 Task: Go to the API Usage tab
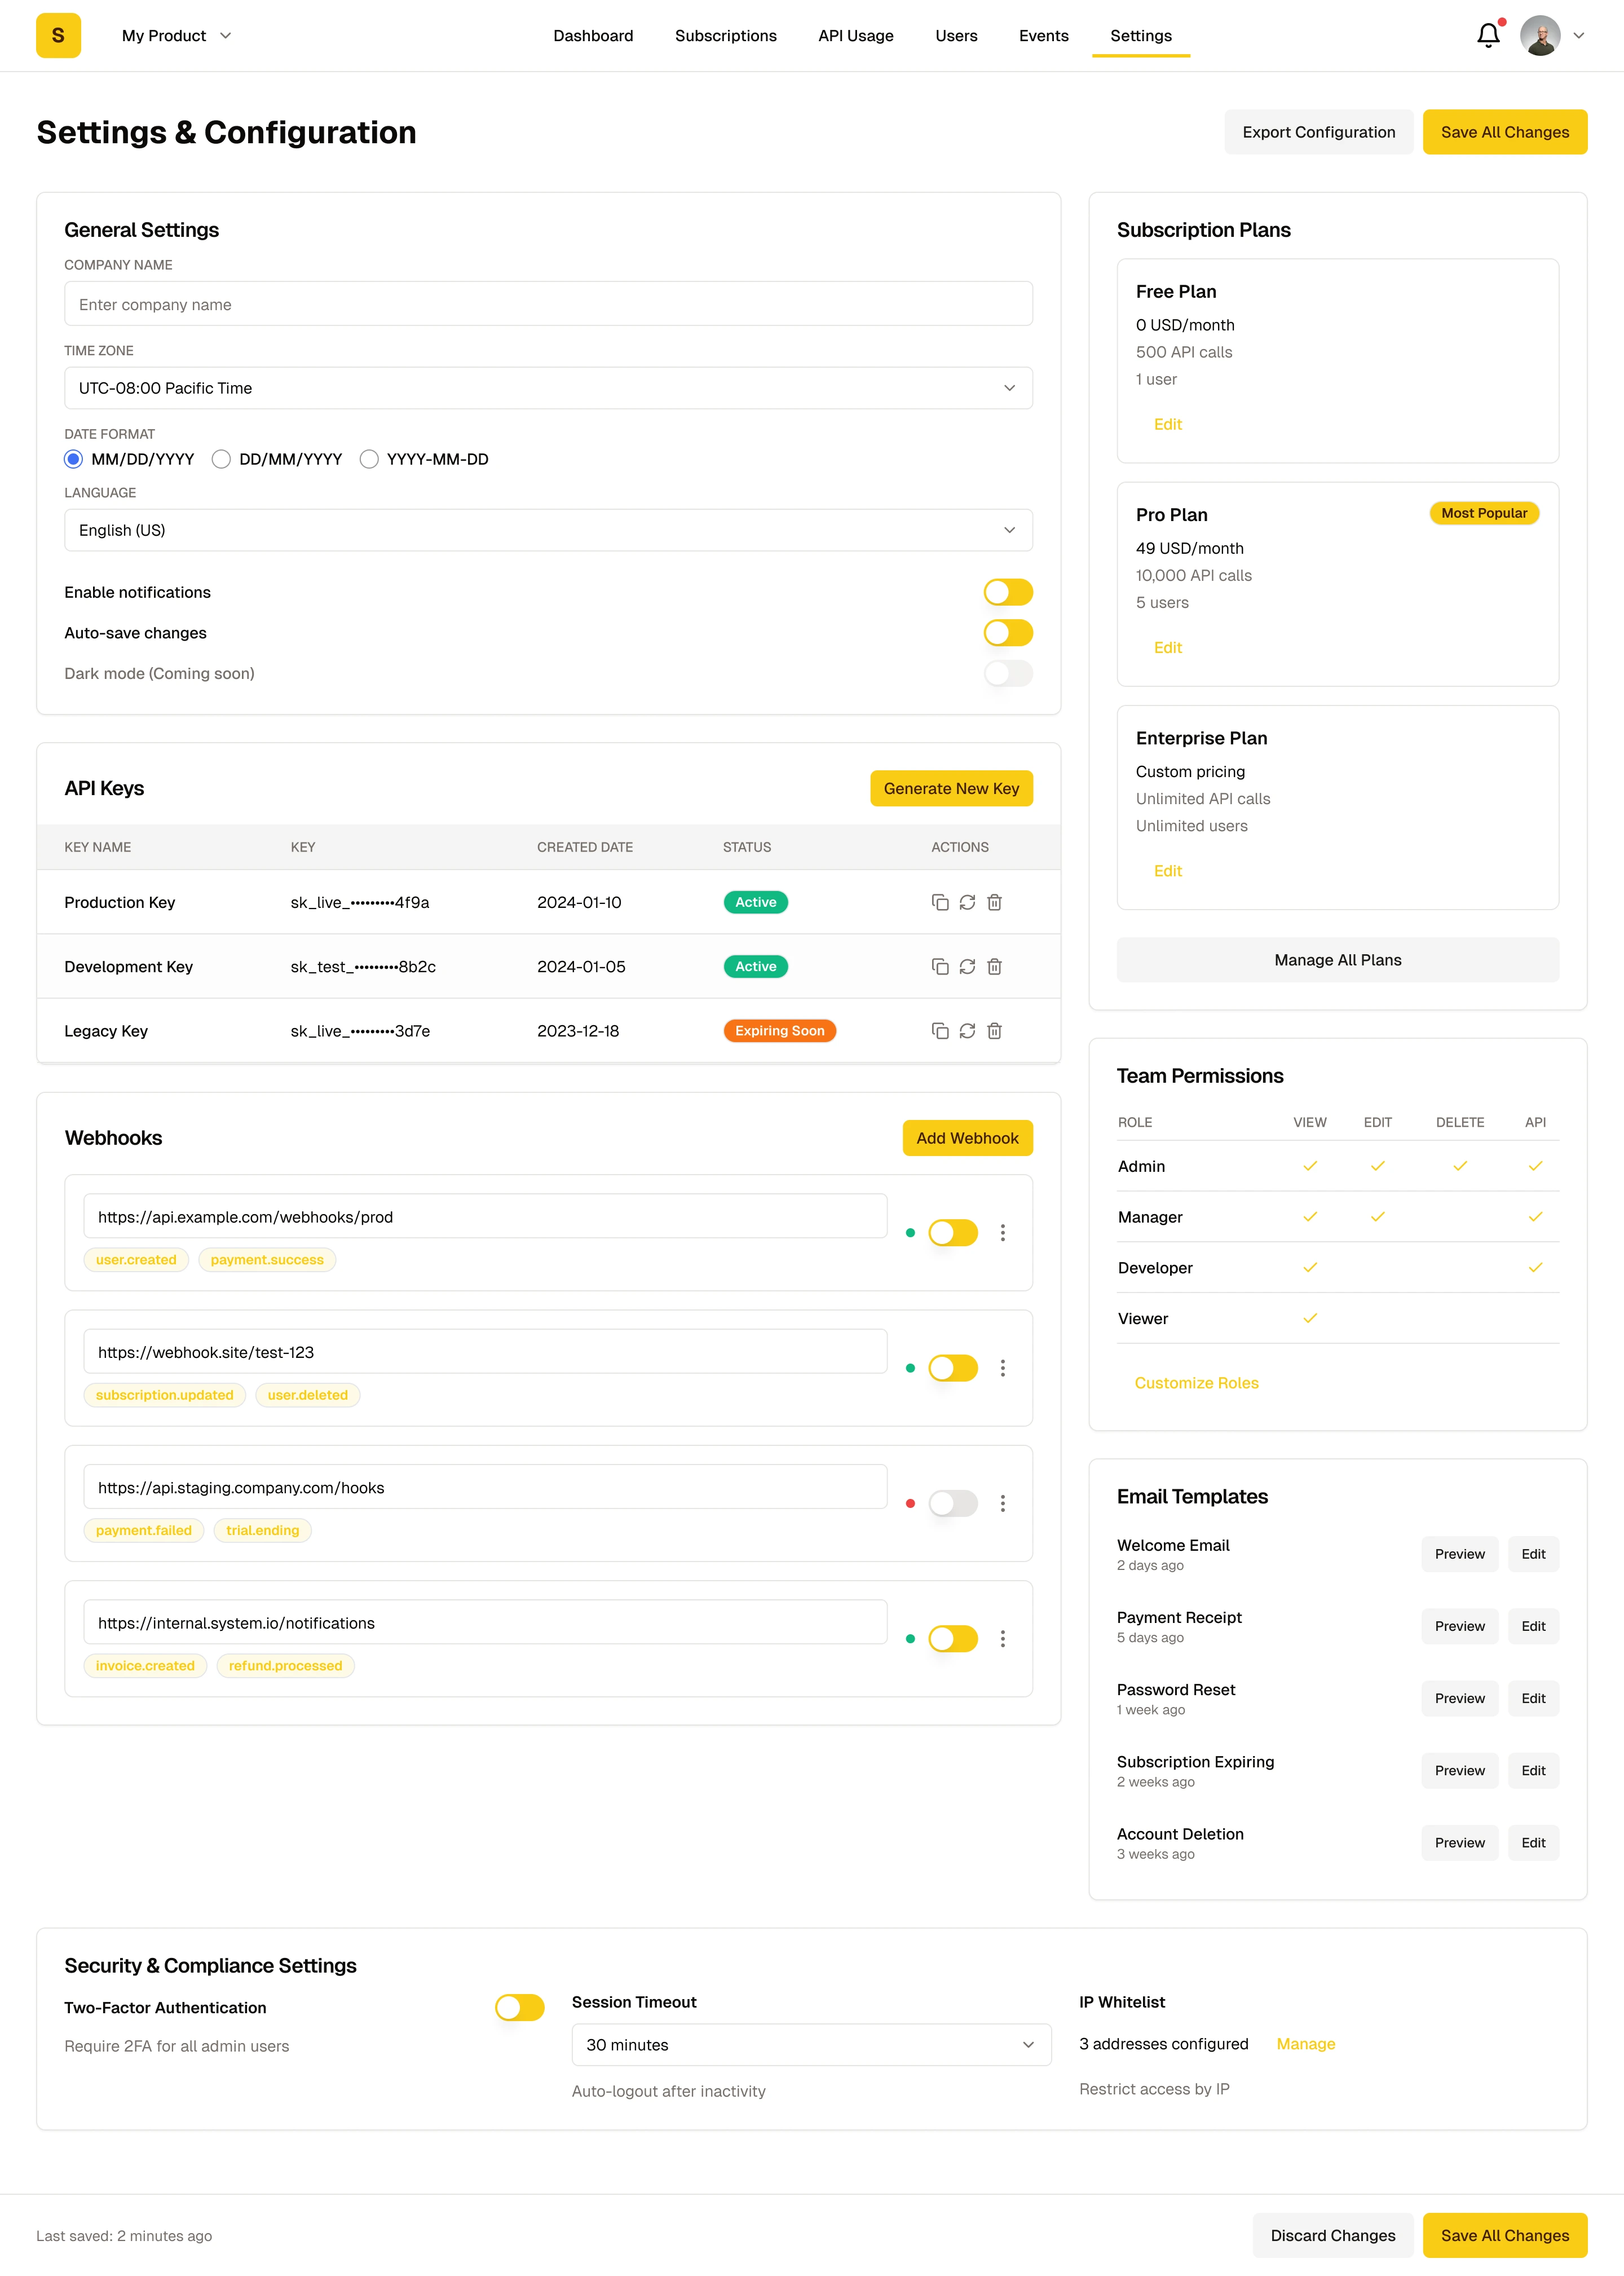tap(855, 36)
